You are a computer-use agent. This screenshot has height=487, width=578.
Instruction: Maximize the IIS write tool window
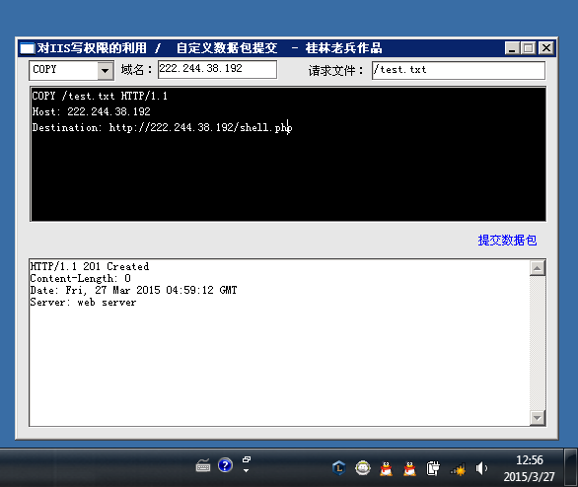529,48
